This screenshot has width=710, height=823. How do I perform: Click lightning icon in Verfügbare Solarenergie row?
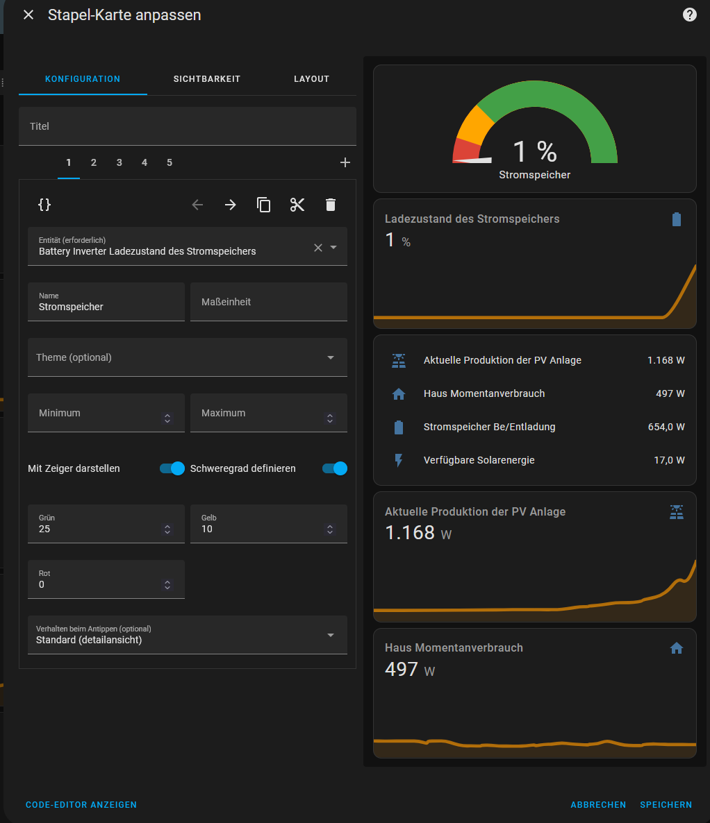point(399,460)
